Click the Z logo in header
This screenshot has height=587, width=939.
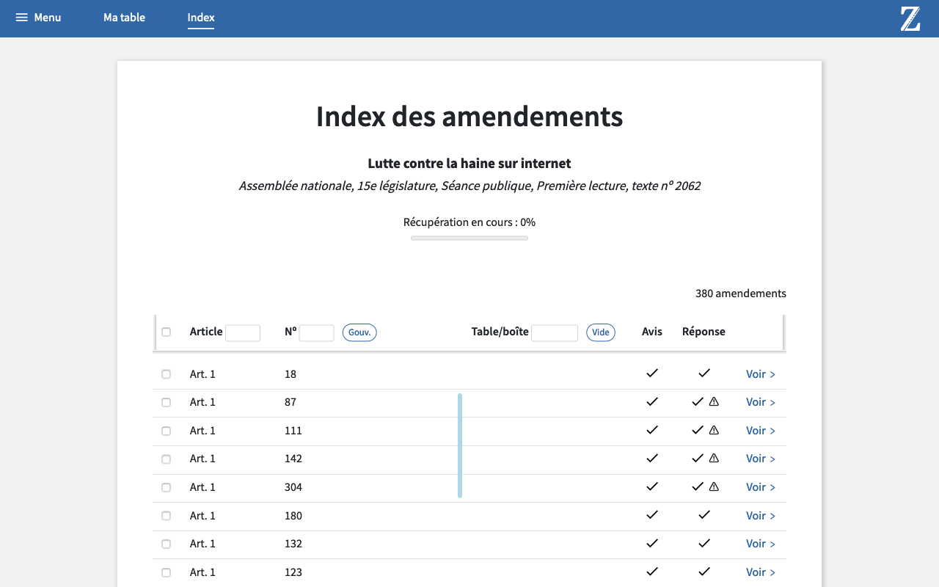coord(910,18)
